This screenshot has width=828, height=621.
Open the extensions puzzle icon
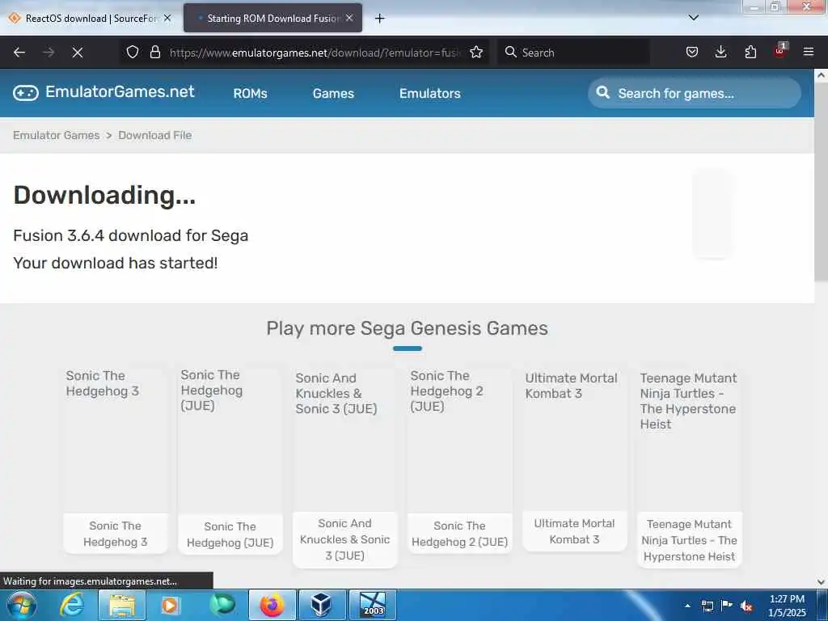[x=750, y=52]
